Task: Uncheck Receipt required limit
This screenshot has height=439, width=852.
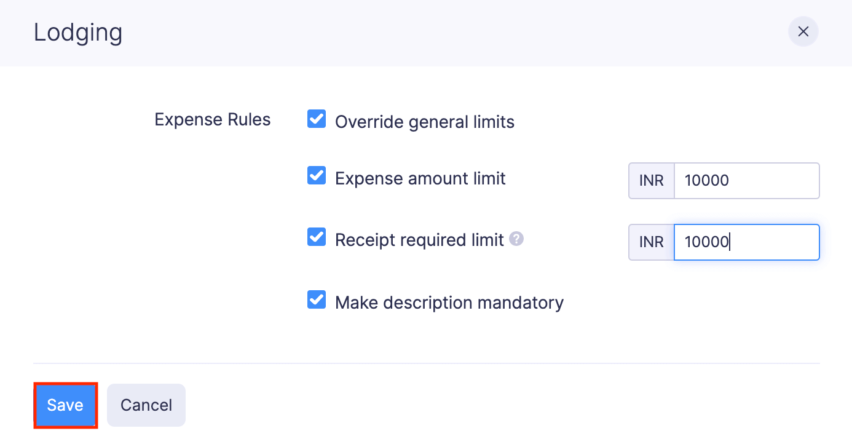Action: (x=316, y=237)
